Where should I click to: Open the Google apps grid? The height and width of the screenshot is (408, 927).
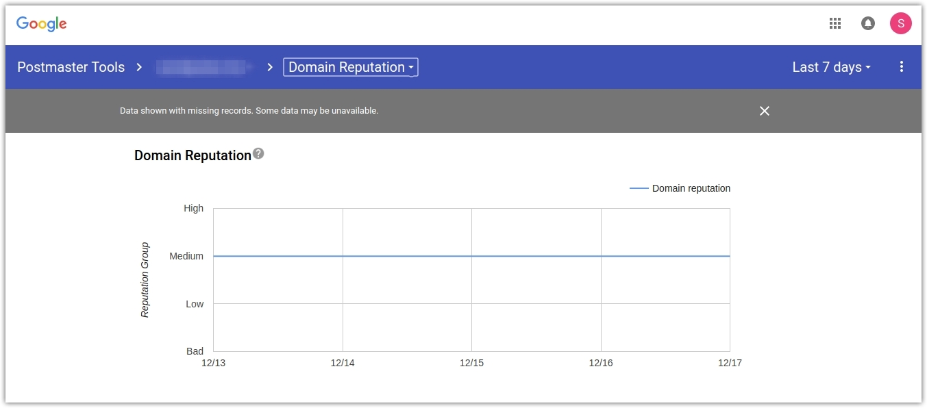point(835,24)
